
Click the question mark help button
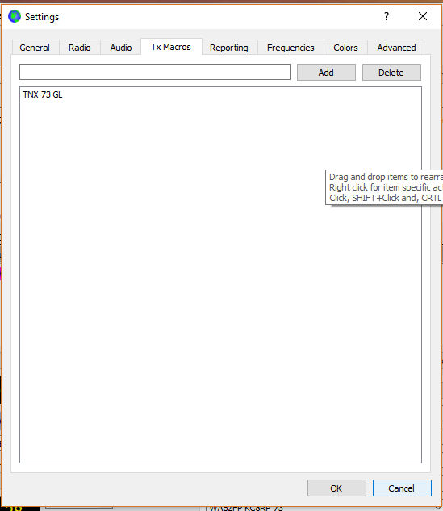click(387, 16)
